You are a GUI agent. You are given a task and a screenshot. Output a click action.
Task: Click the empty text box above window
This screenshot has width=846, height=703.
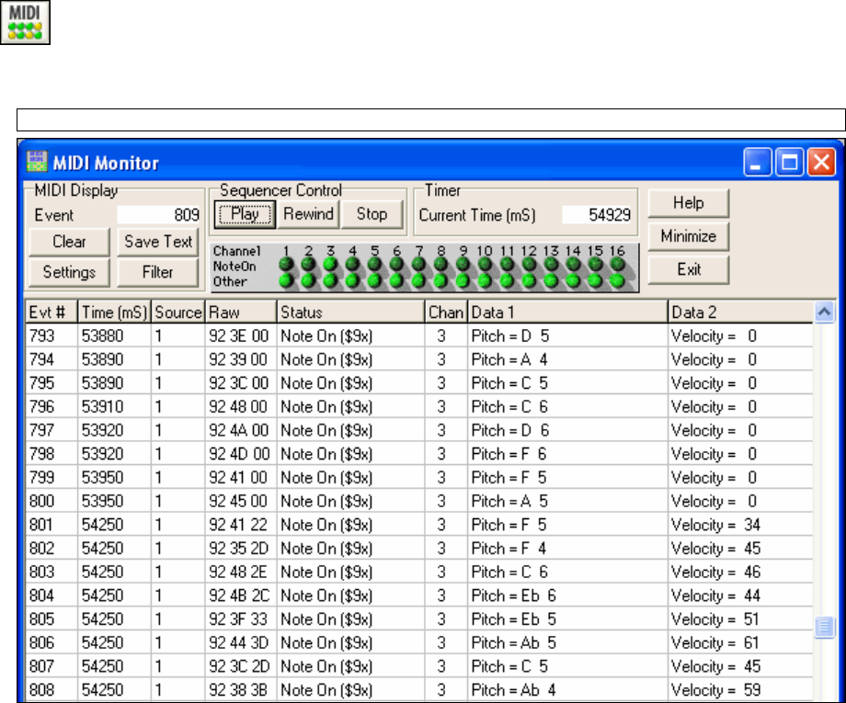(431, 119)
